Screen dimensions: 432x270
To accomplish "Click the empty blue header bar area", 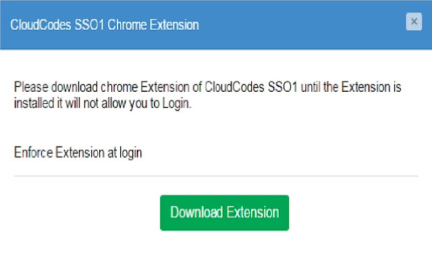I will click(x=304, y=25).
